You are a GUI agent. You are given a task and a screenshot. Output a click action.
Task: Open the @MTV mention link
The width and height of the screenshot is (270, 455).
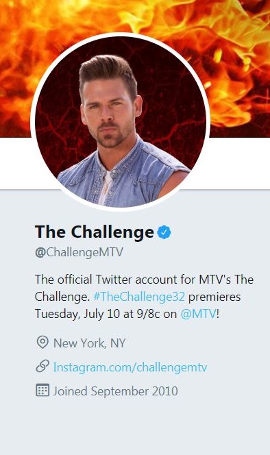[x=198, y=314]
